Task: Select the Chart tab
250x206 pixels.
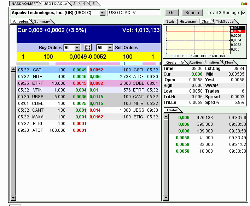Action: coord(206,21)
